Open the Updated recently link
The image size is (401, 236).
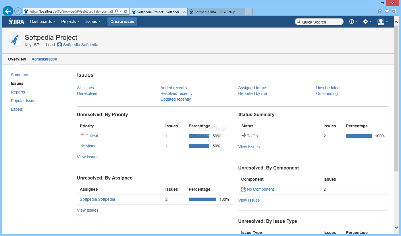pyautogui.click(x=176, y=99)
